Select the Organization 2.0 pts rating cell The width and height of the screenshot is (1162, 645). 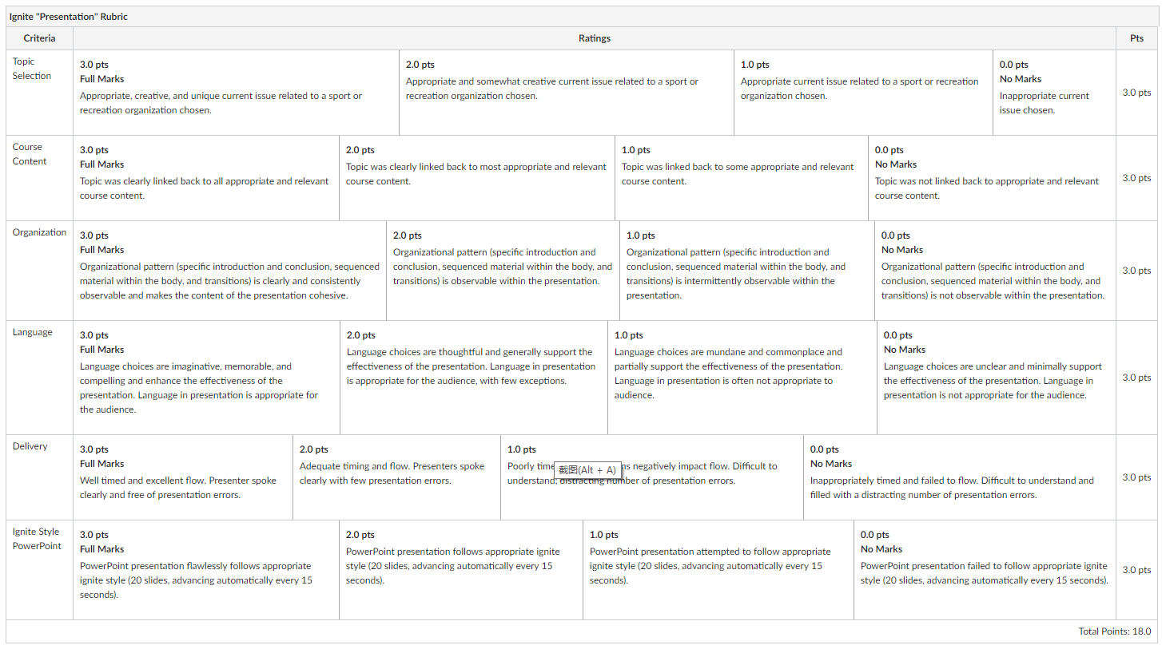(503, 271)
